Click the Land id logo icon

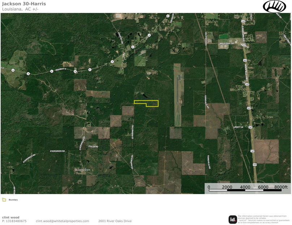pyautogui.click(x=233, y=219)
